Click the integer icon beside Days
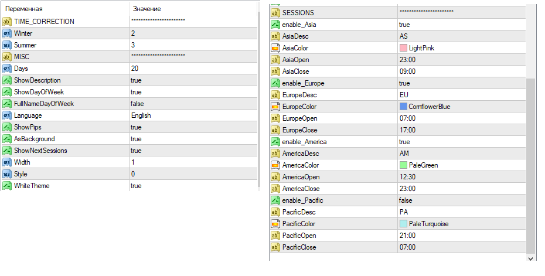 [x=6, y=69]
